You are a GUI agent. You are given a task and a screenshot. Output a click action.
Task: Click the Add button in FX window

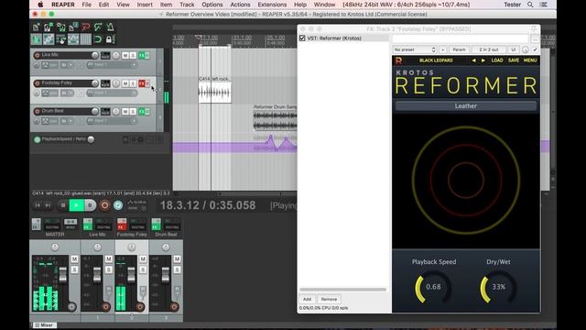coord(308,300)
